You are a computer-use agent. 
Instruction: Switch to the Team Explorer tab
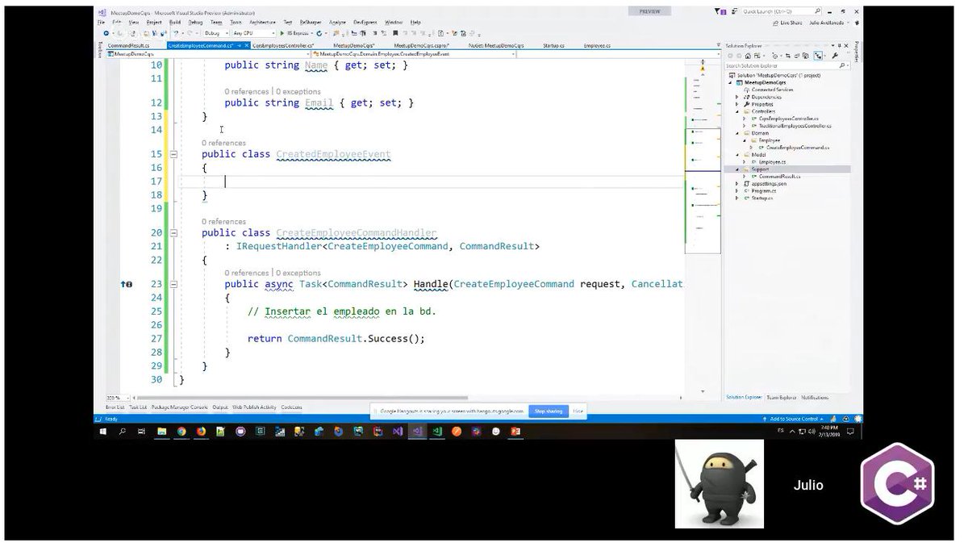click(x=782, y=398)
